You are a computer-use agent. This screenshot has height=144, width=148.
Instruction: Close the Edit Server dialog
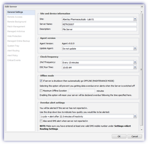point(142,7)
